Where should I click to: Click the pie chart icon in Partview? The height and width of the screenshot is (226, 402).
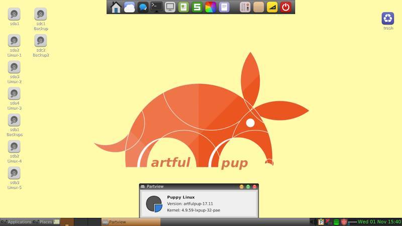coord(154,204)
